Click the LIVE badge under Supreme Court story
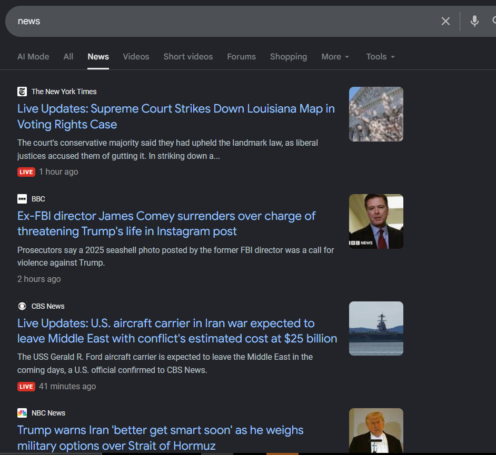 click(26, 172)
